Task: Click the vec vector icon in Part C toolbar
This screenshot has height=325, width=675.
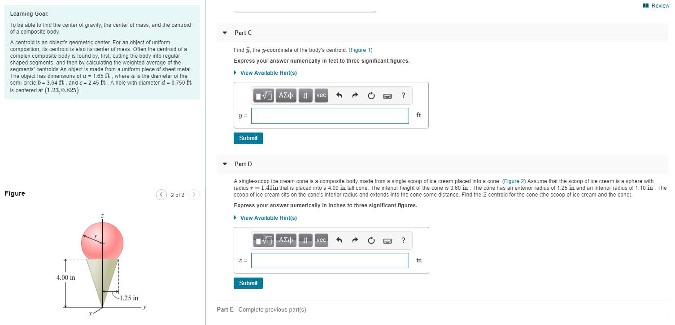Action: (x=321, y=95)
